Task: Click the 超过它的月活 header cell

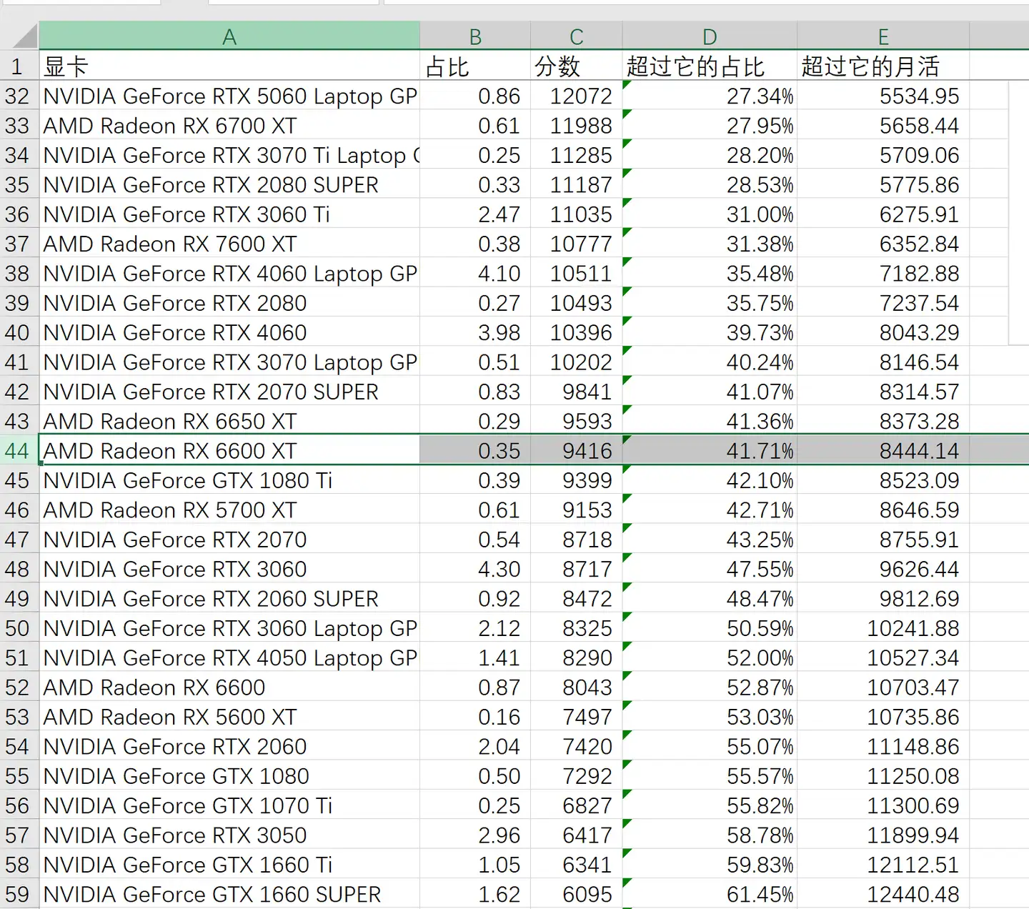Action: (x=883, y=66)
